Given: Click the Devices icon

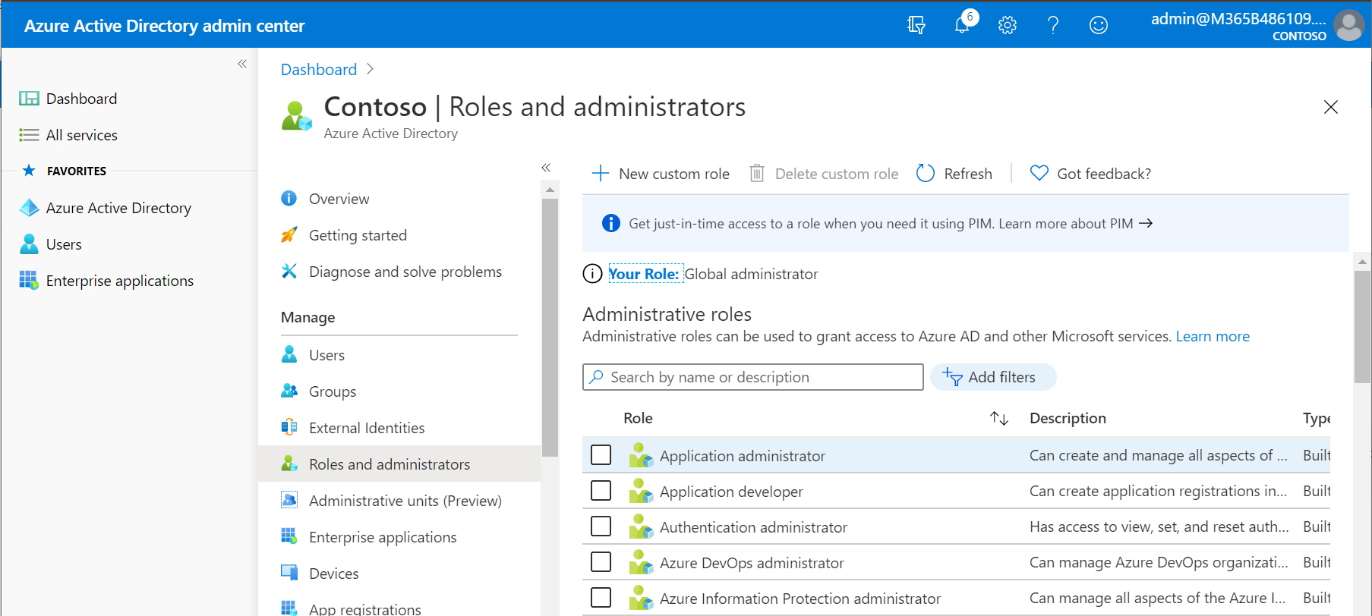Looking at the screenshot, I should (289, 574).
